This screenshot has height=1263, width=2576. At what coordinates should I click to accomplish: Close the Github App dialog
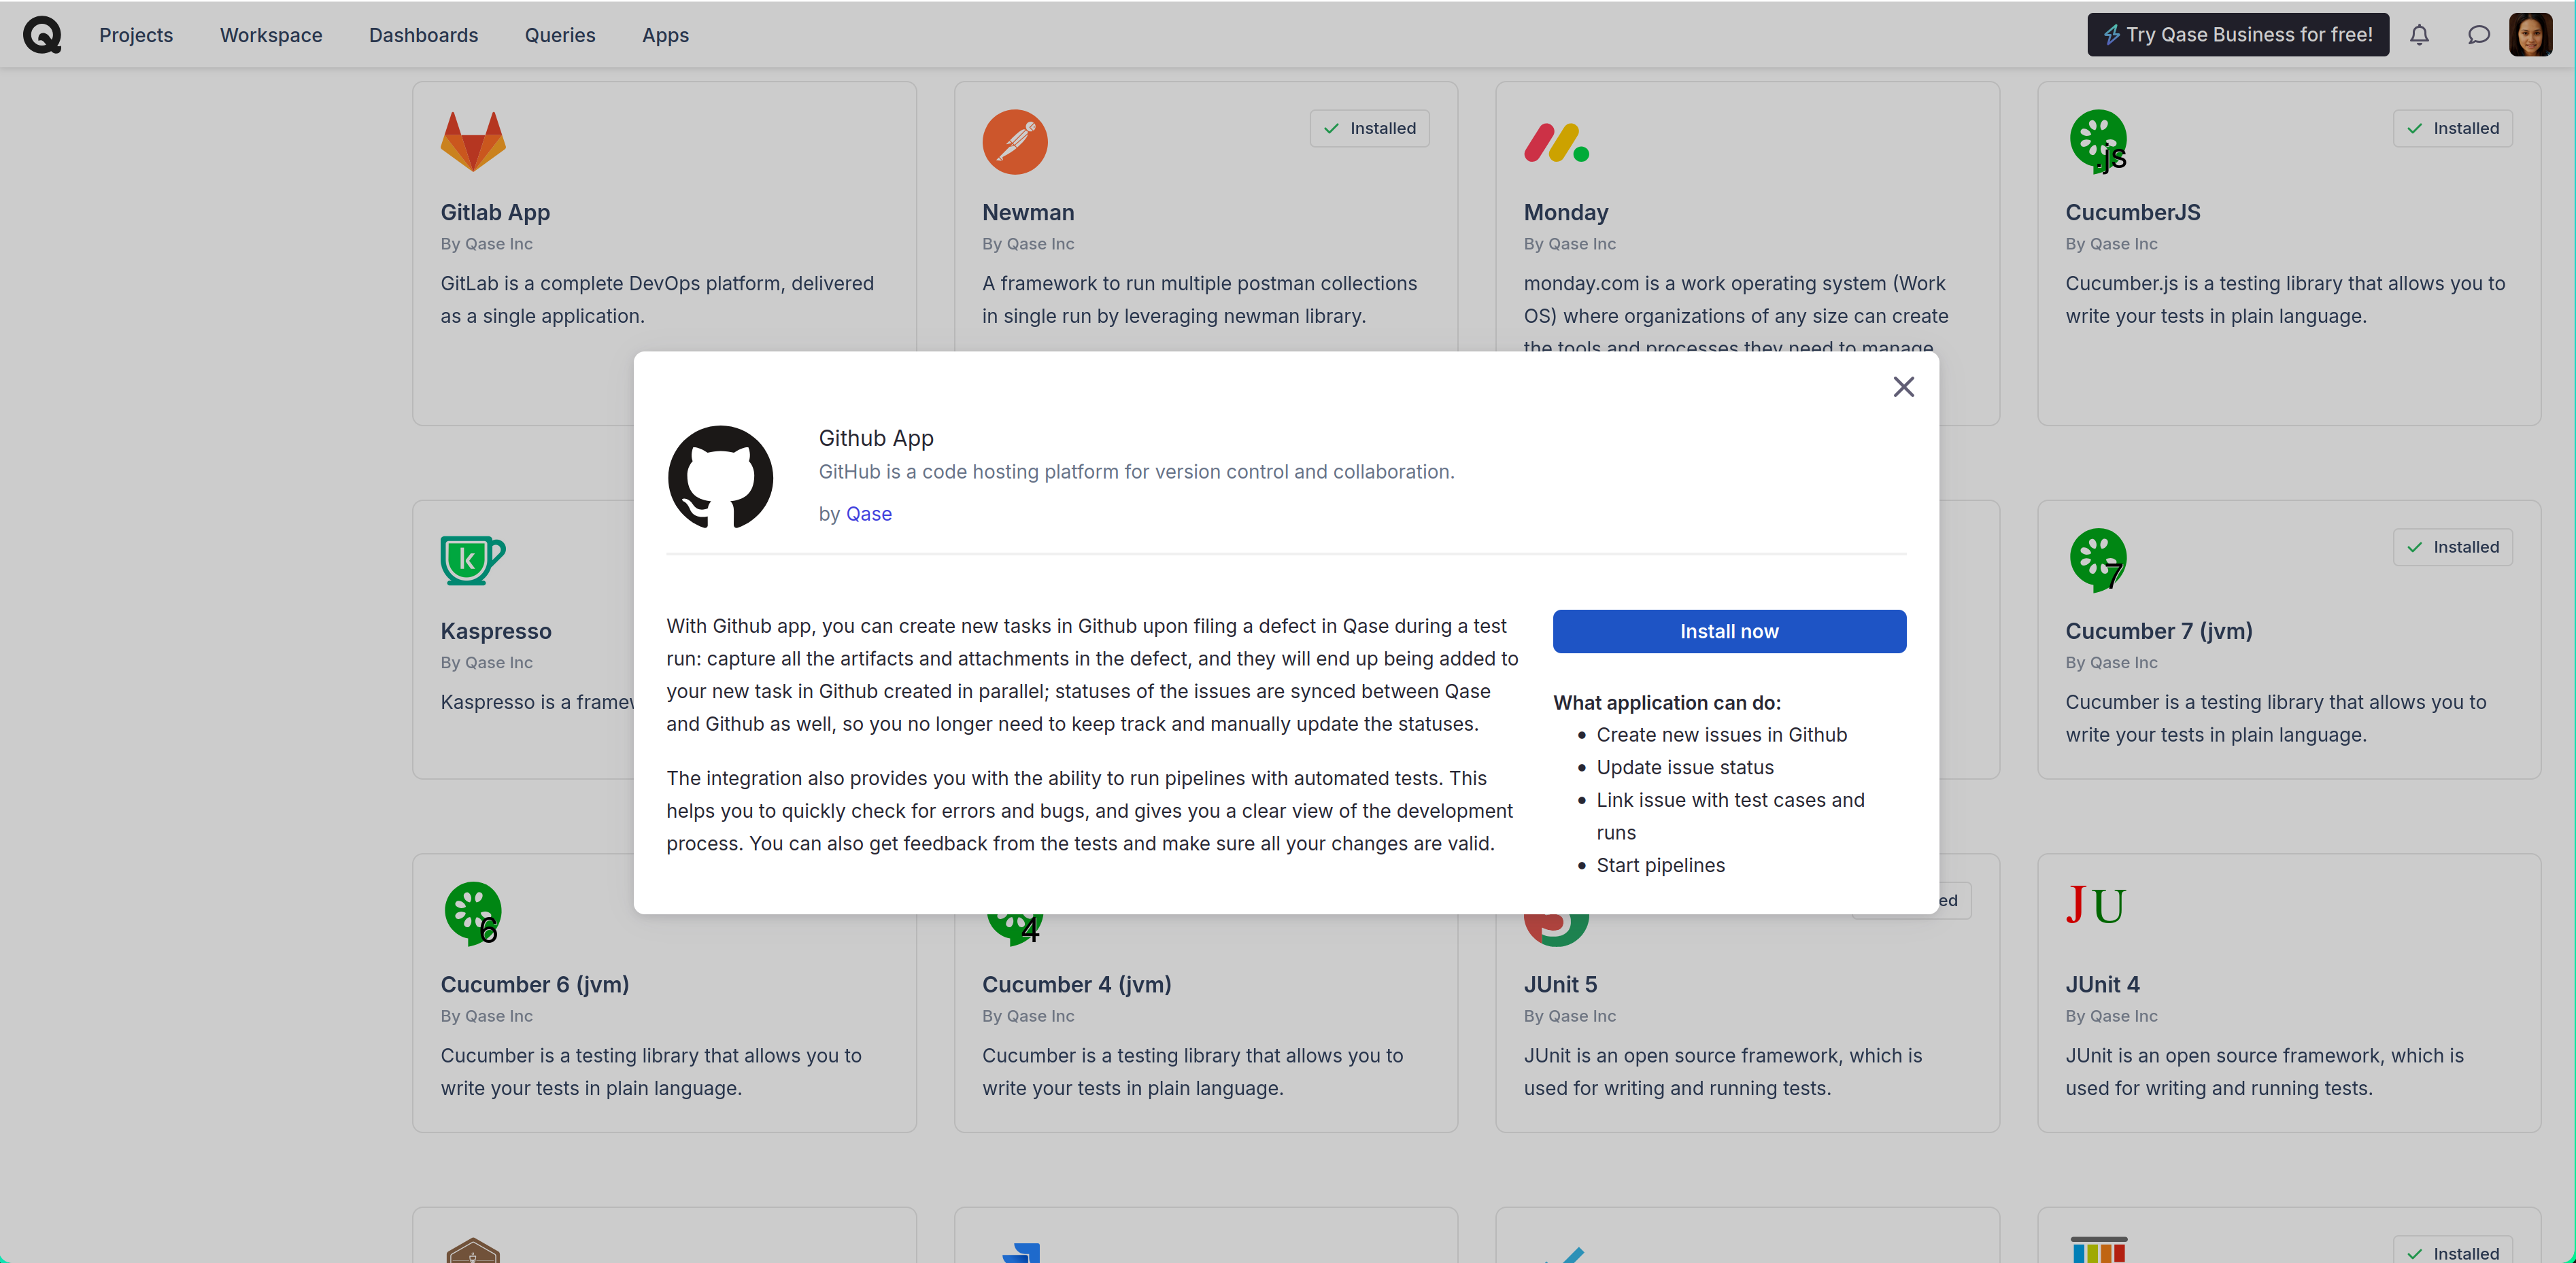[1903, 387]
